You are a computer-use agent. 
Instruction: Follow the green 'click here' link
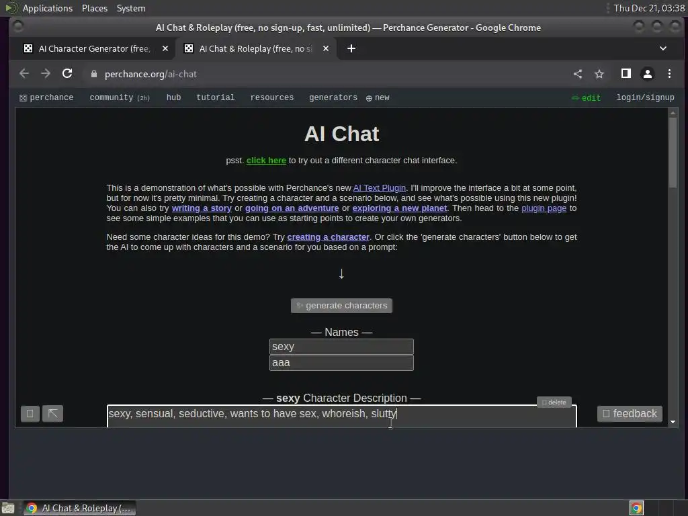point(266,161)
